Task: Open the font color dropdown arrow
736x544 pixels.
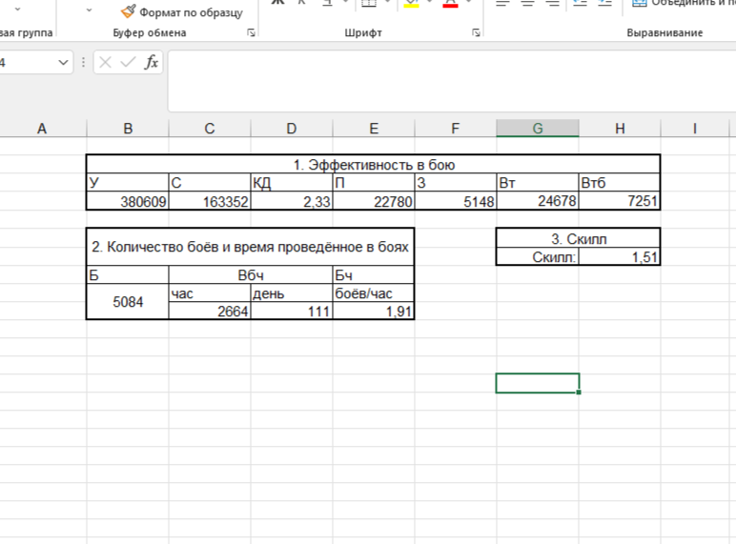Action: (x=469, y=3)
